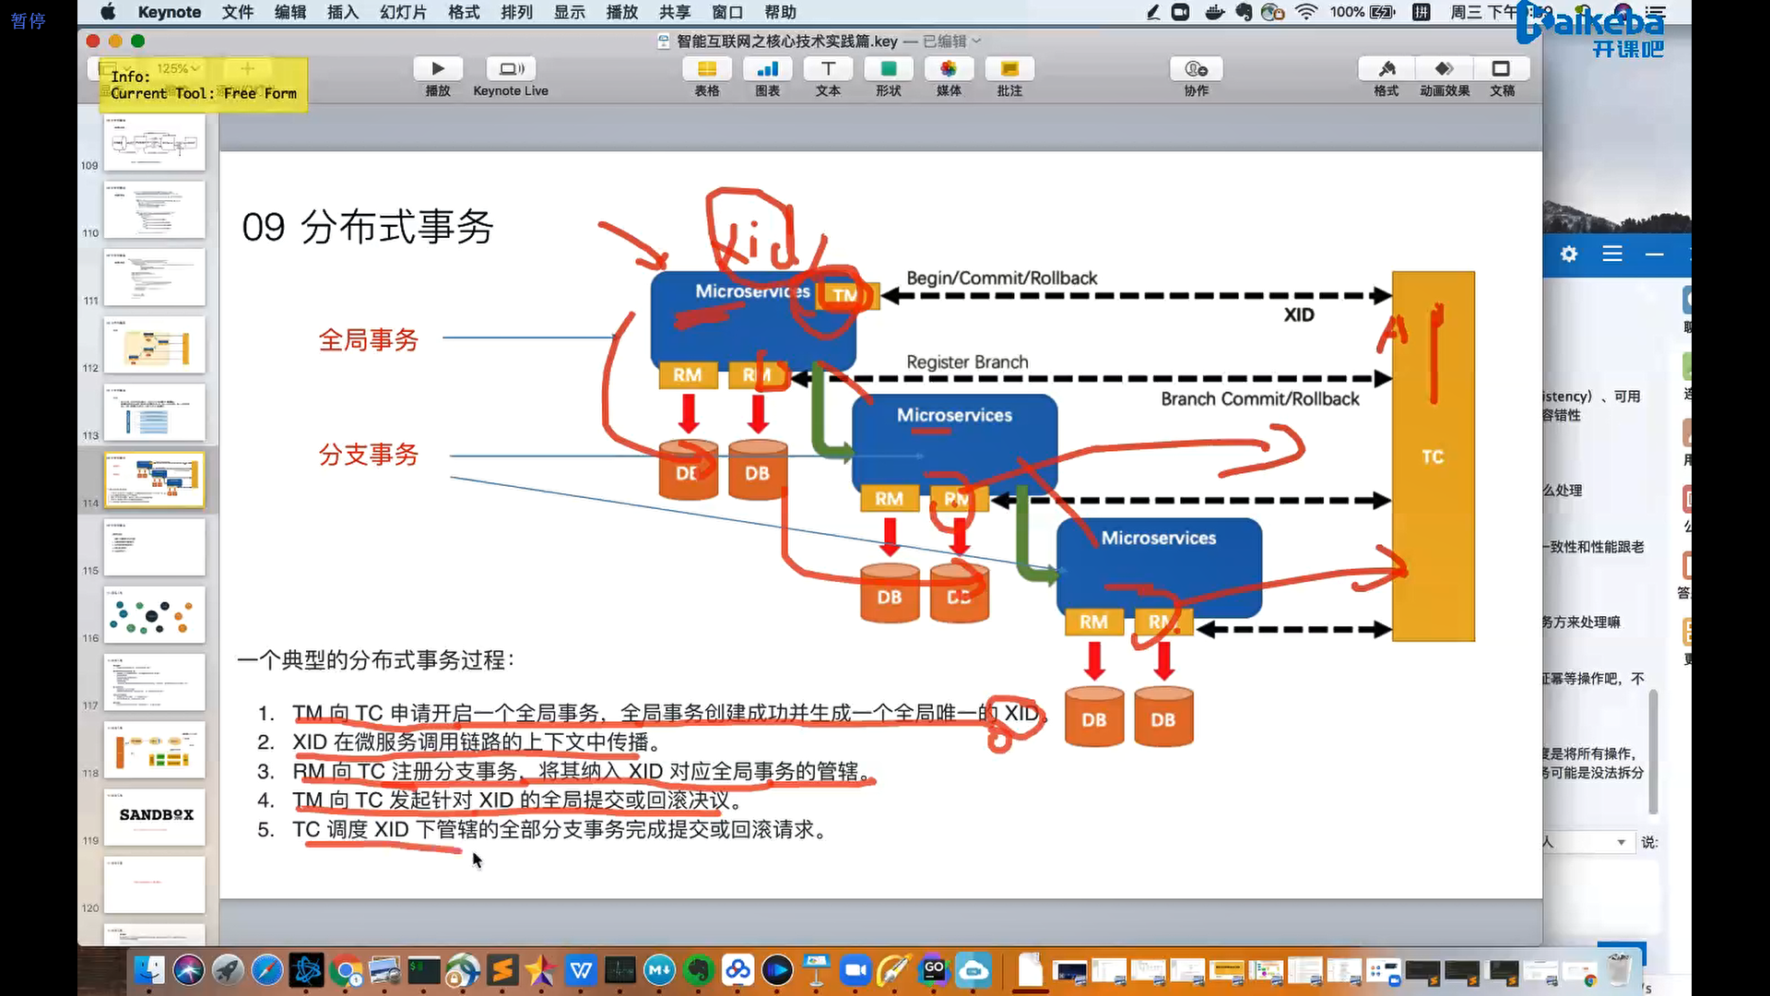Add a text box with 文本 icon
Image resolution: width=1770 pixels, height=996 pixels.
click(828, 69)
